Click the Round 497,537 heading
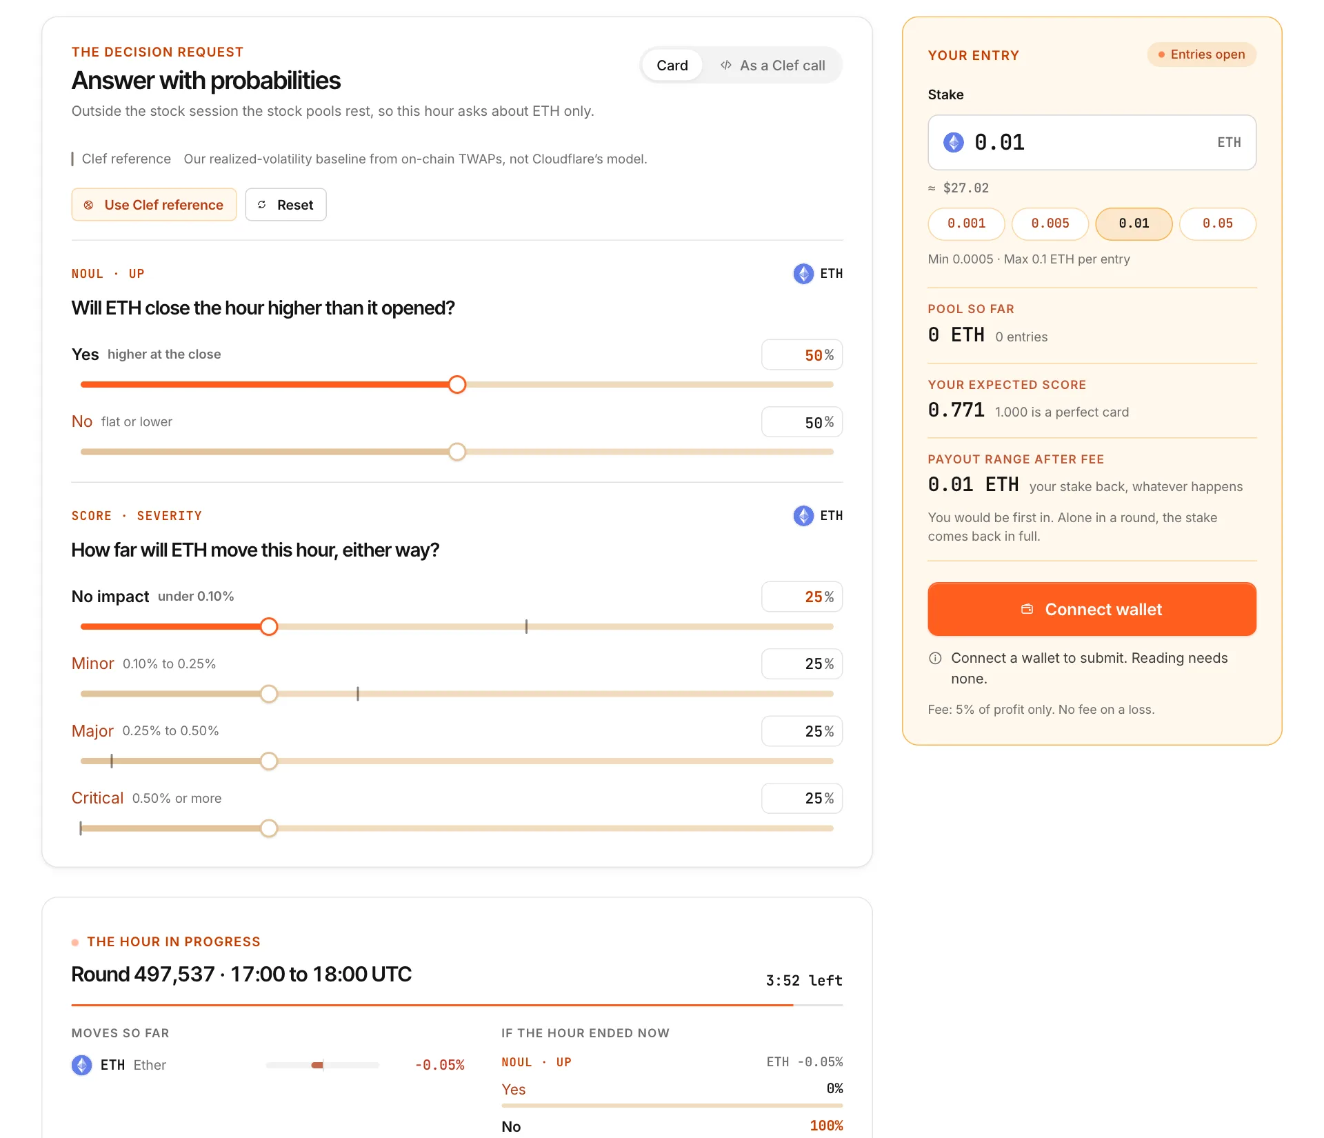Viewport: 1324px width, 1138px height. 241,974
